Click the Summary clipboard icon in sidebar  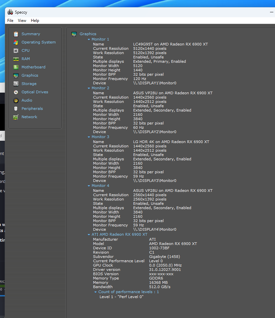(x=16, y=34)
